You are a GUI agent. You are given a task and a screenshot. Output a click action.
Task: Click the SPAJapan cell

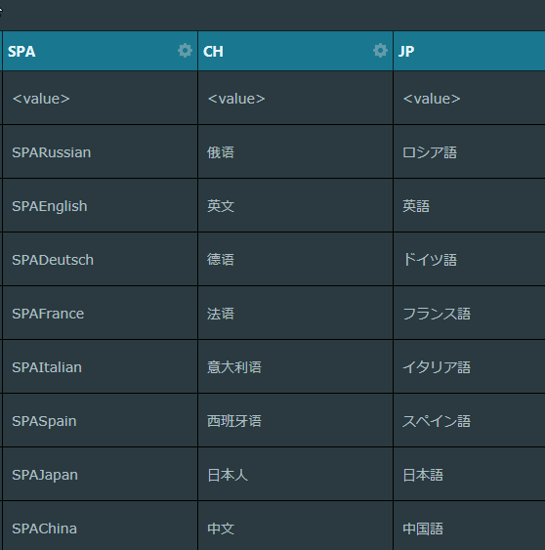pos(100,474)
